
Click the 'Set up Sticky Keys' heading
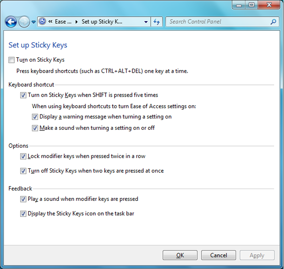tap(38, 45)
